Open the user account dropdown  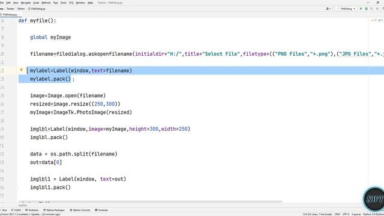click(329, 9)
